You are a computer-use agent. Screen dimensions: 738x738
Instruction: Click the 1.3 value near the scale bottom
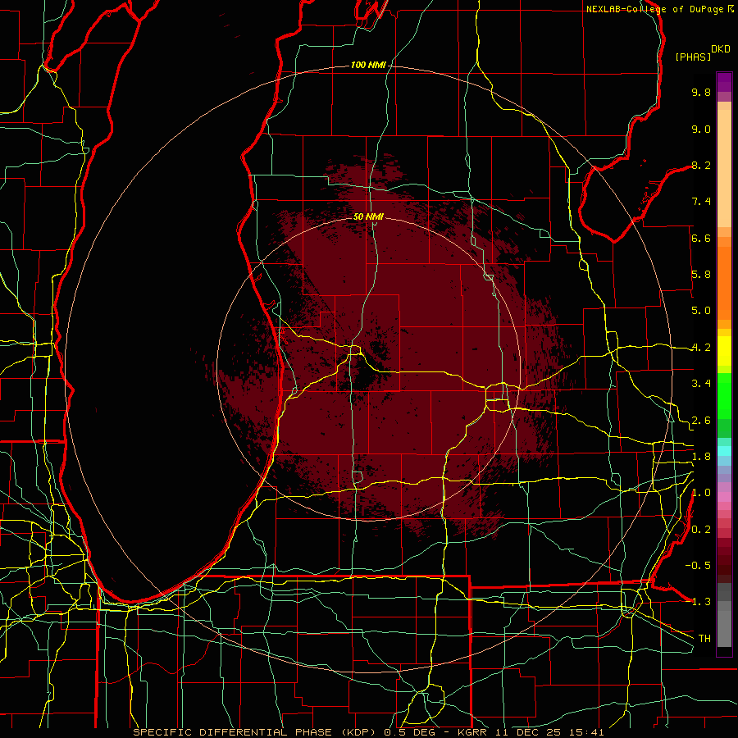click(701, 602)
